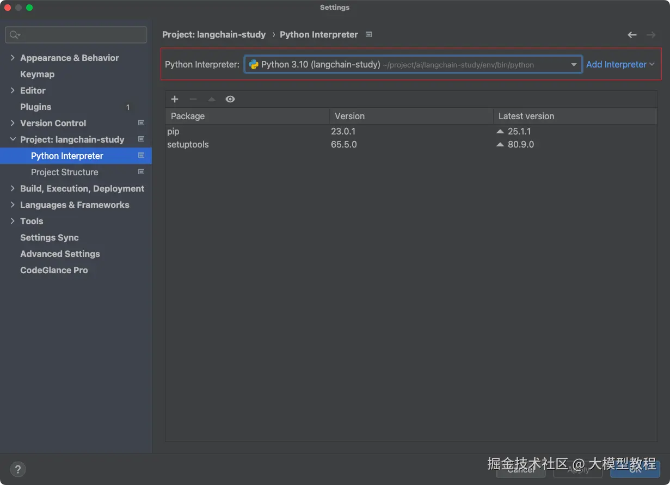Open the Python Interpreter dropdown
The image size is (670, 485).
coord(413,64)
